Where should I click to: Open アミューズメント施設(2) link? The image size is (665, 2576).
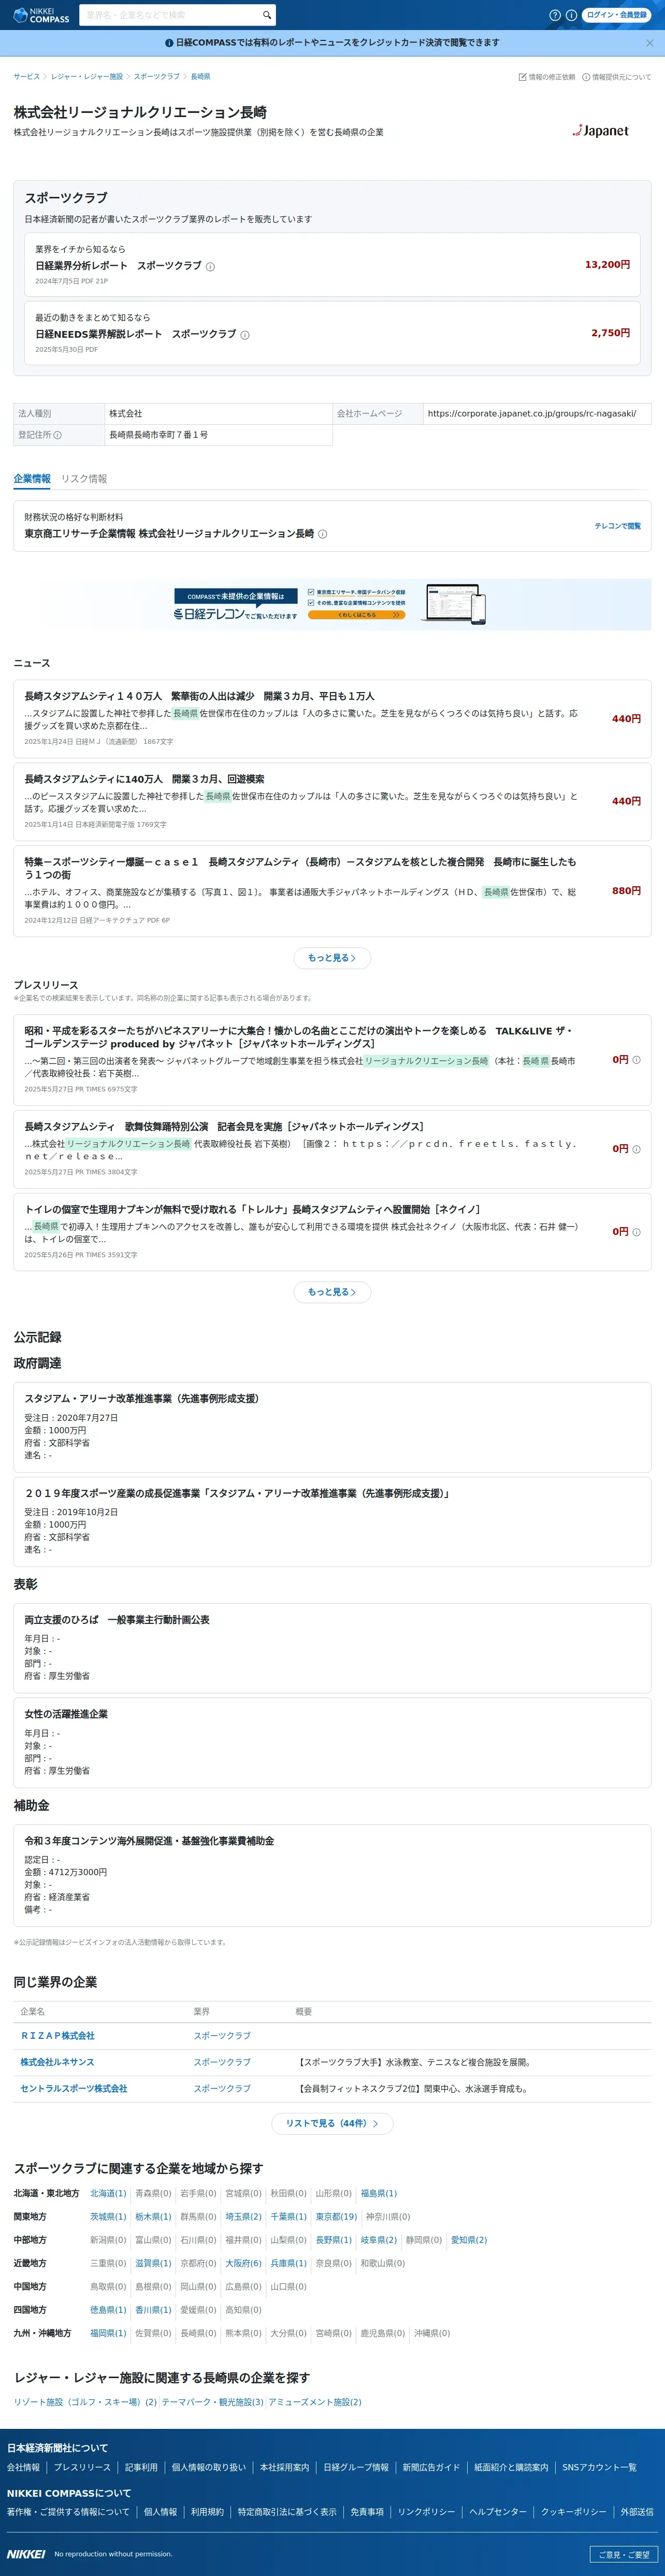(315, 2402)
